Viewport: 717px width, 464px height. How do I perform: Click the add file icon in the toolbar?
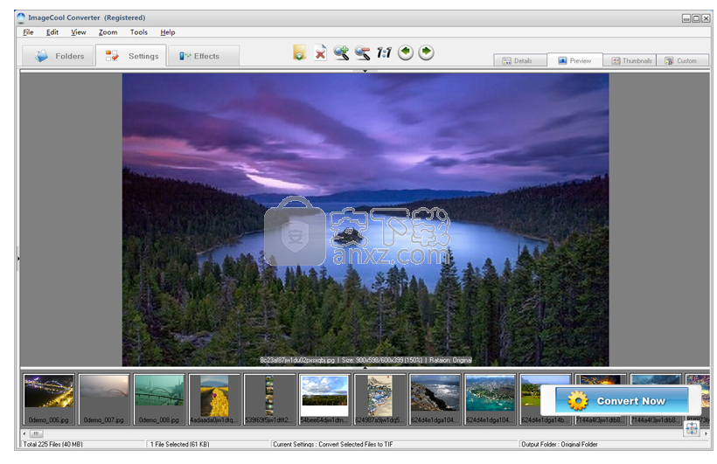[299, 52]
